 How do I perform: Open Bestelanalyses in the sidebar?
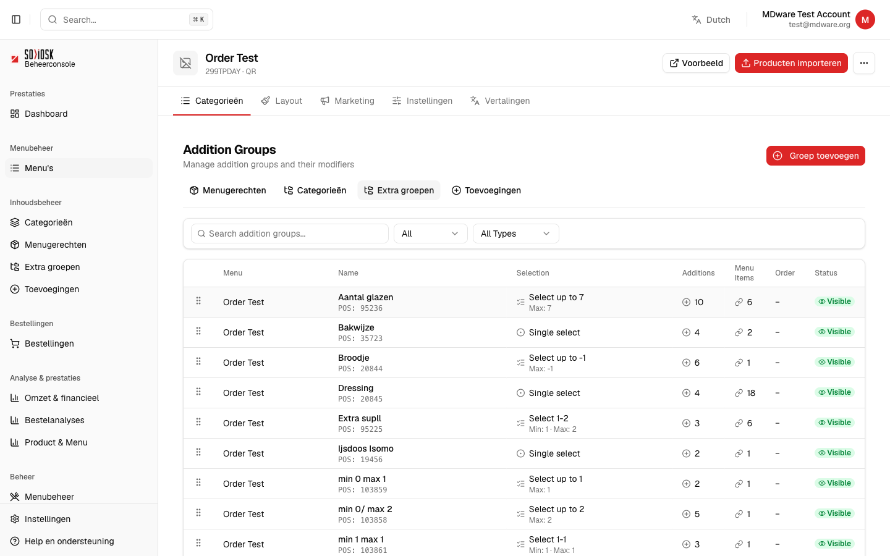78,420
